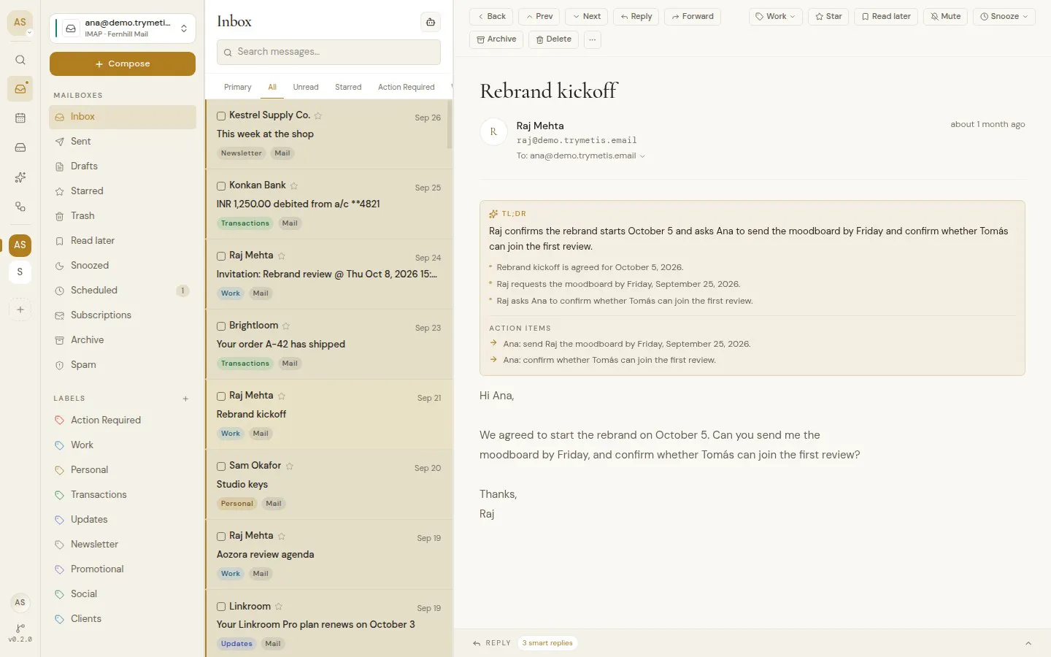1051x657 pixels.
Task: Open the AI sparkles icon in rail
Action: pyautogui.click(x=20, y=177)
